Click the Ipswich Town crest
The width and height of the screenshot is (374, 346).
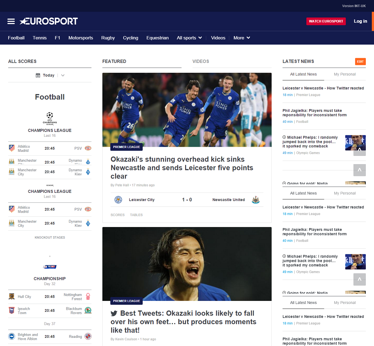pyautogui.click(x=12, y=310)
